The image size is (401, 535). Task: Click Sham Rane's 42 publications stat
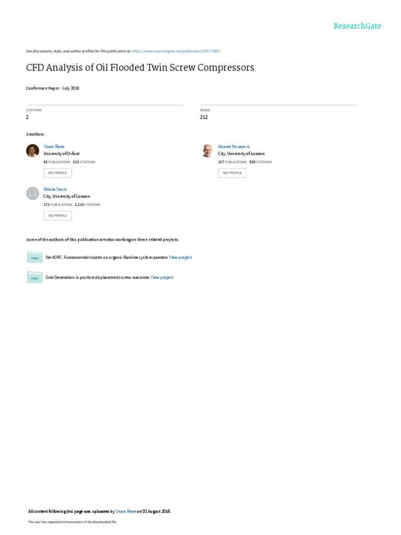(57, 162)
